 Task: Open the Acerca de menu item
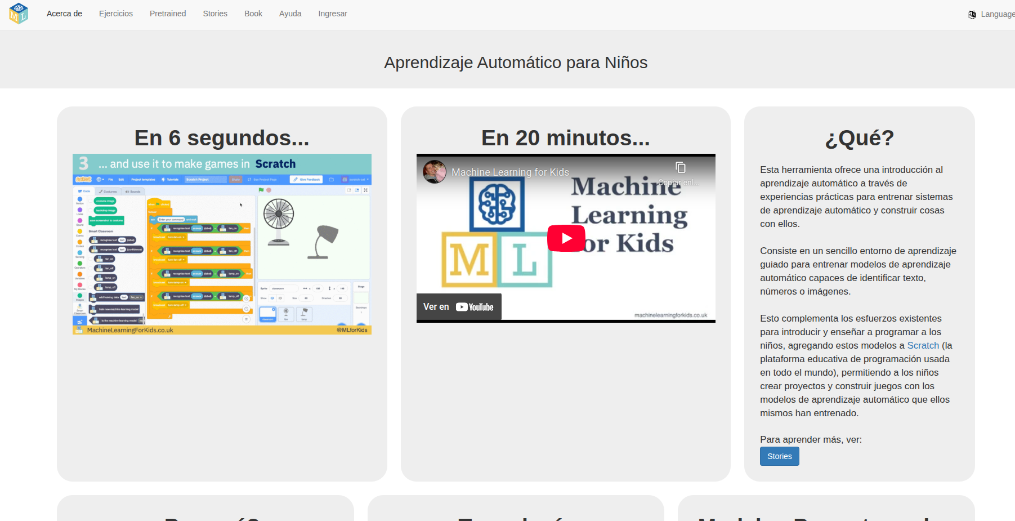click(64, 14)
